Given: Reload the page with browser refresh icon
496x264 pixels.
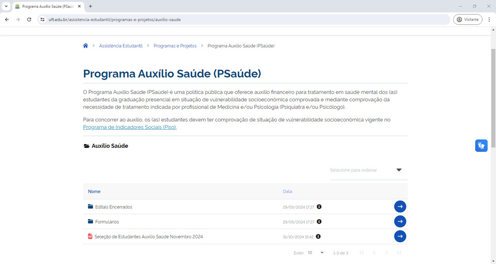Looking at the screenshot, I should [29, 20].
